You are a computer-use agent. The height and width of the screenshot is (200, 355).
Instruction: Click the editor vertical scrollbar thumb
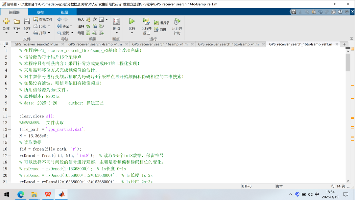pos(348,63)
